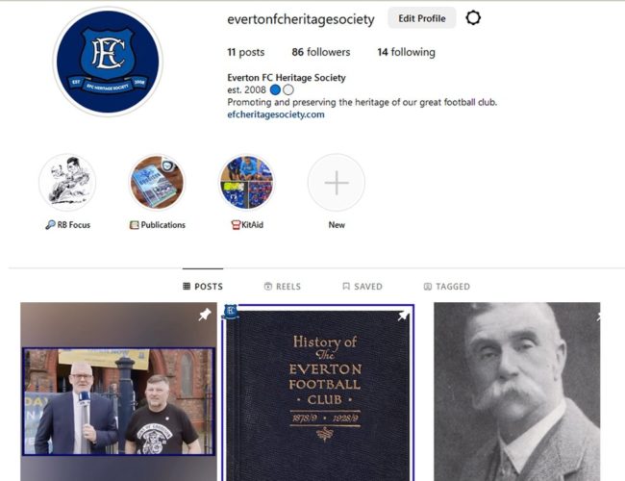
Task: Open the efcheritagesociety.com link
Action: coord(276,114)
